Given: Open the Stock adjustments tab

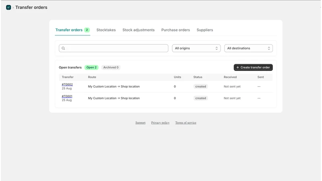Looking at the screenshot, I should (x=138, y=30).
